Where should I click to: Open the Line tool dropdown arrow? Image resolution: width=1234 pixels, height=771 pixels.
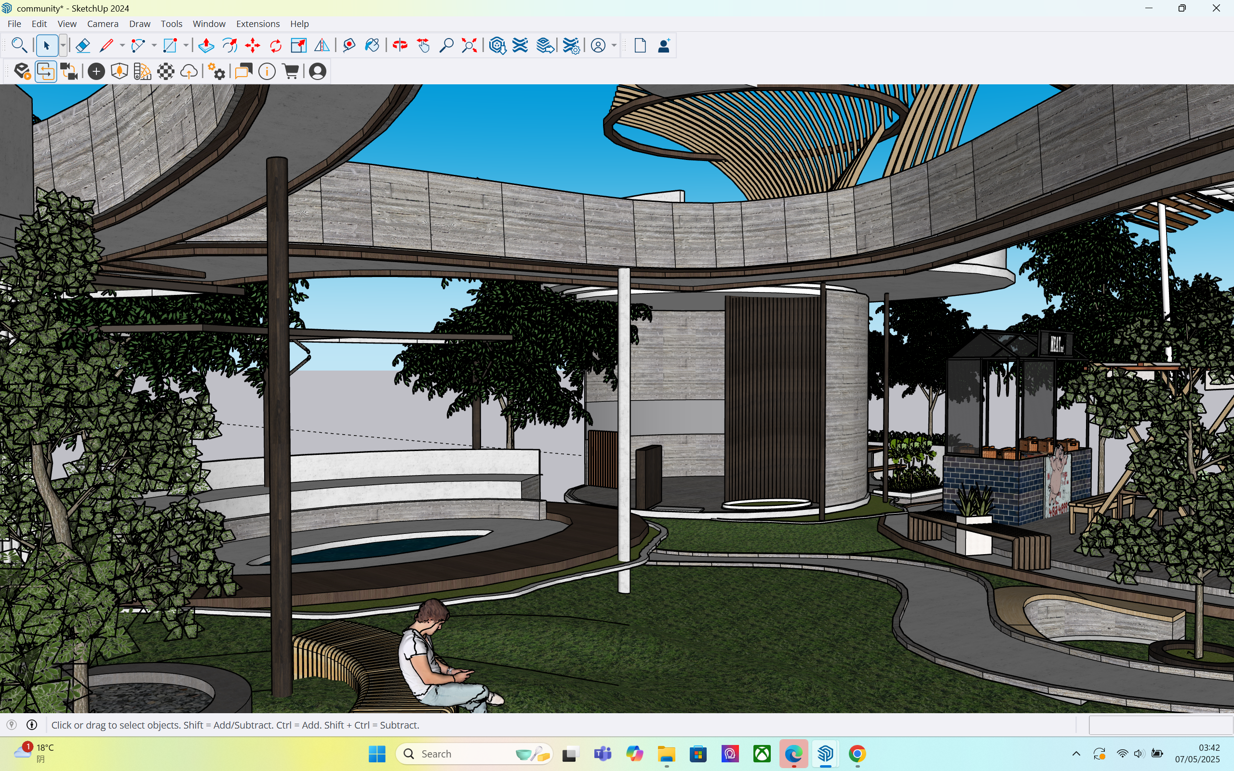coord(122,46)
